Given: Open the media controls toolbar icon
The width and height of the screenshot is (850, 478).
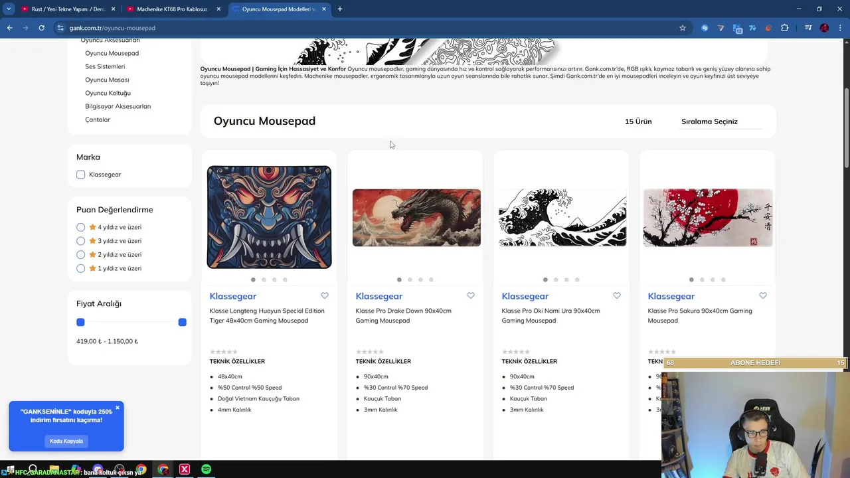Looking at the screenshot, I should coord(808,28).
